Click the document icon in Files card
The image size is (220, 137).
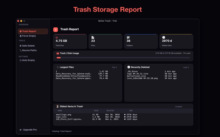[93, 37]
